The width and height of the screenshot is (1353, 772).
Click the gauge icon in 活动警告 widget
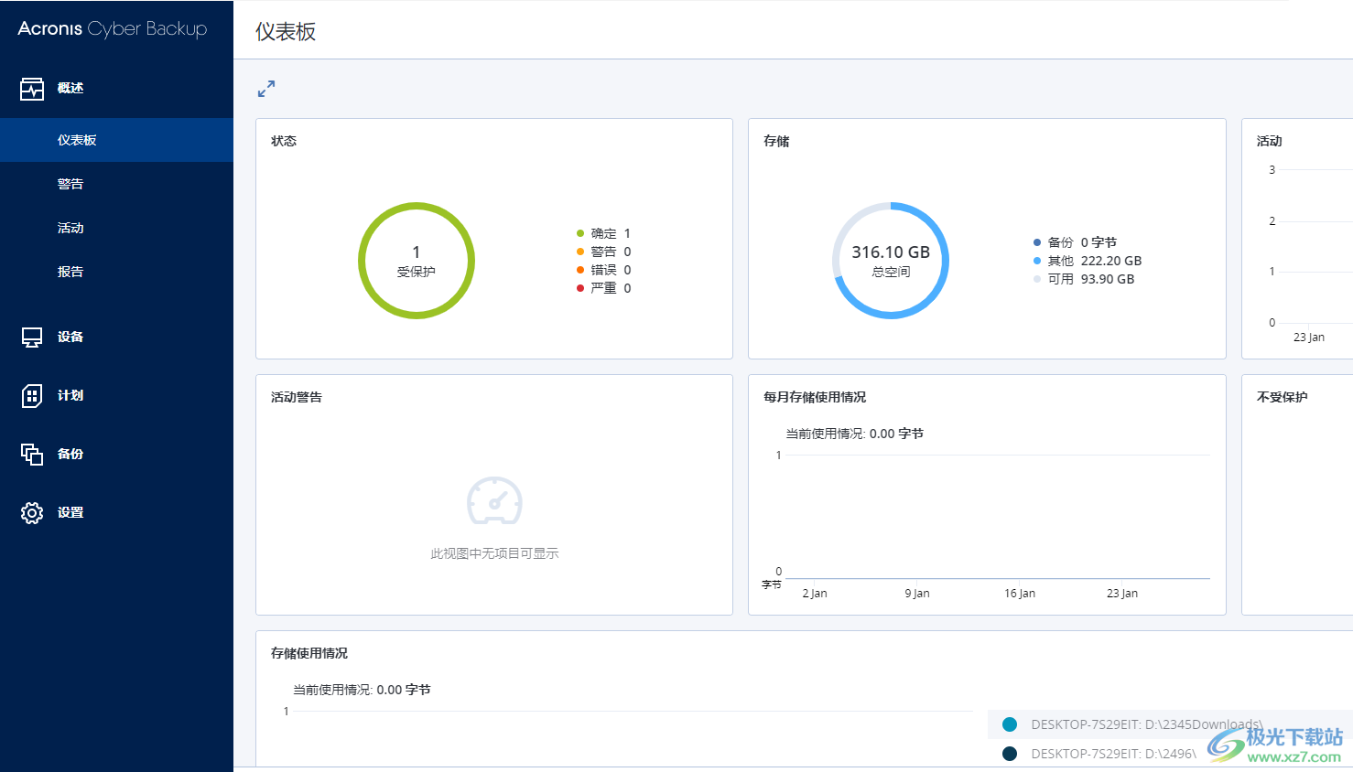(494, 501)
